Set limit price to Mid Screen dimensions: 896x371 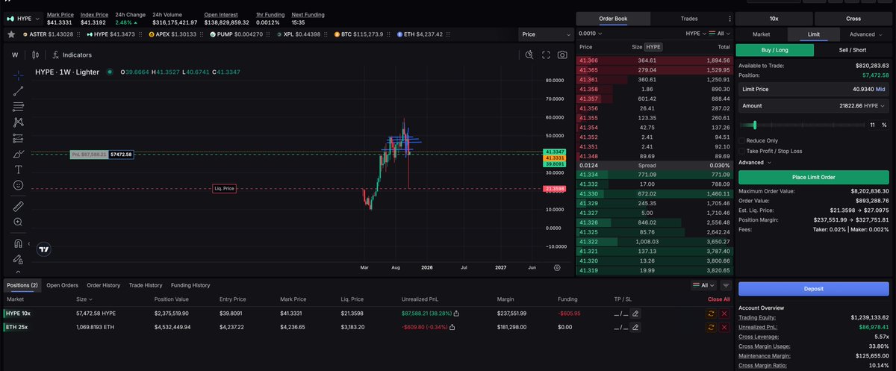881,89
